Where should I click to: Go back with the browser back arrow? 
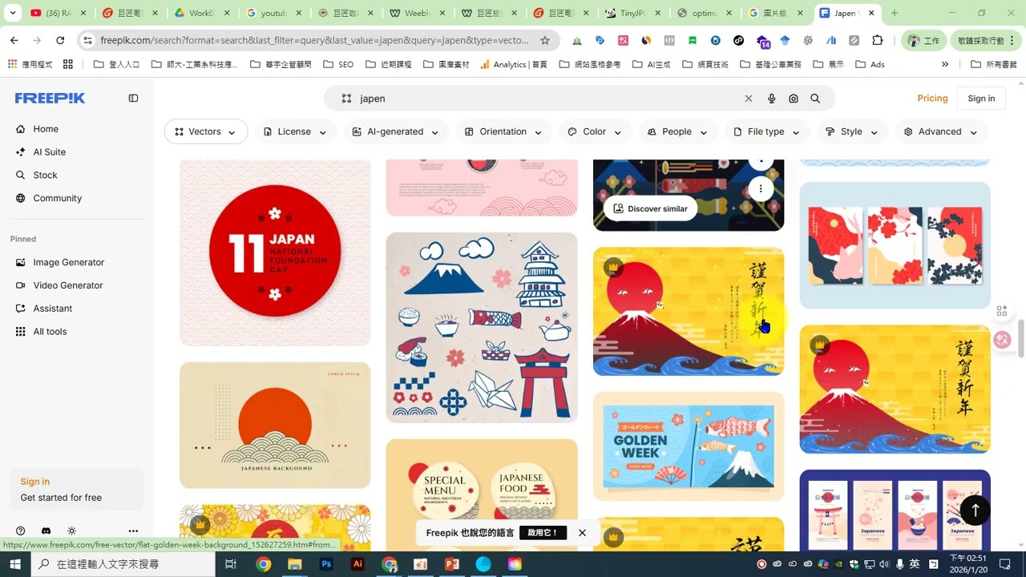14,40
